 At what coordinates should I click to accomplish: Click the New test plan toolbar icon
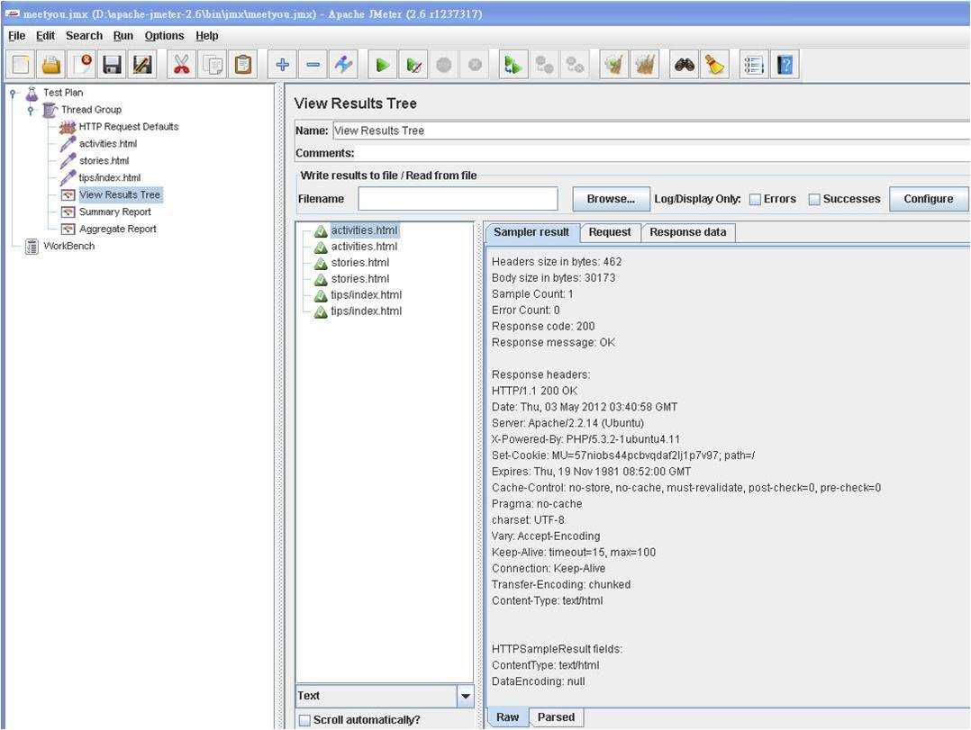tap(21, 64)
